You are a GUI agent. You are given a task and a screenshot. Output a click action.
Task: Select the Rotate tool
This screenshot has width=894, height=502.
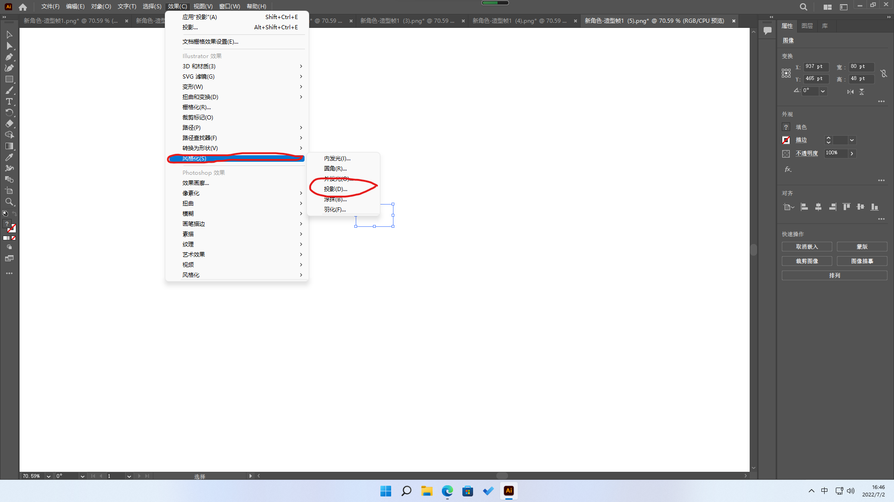click(x=9, y=113)
